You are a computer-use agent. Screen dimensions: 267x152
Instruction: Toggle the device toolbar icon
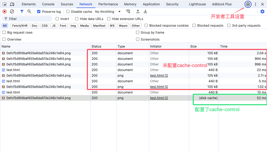point(12,4)
